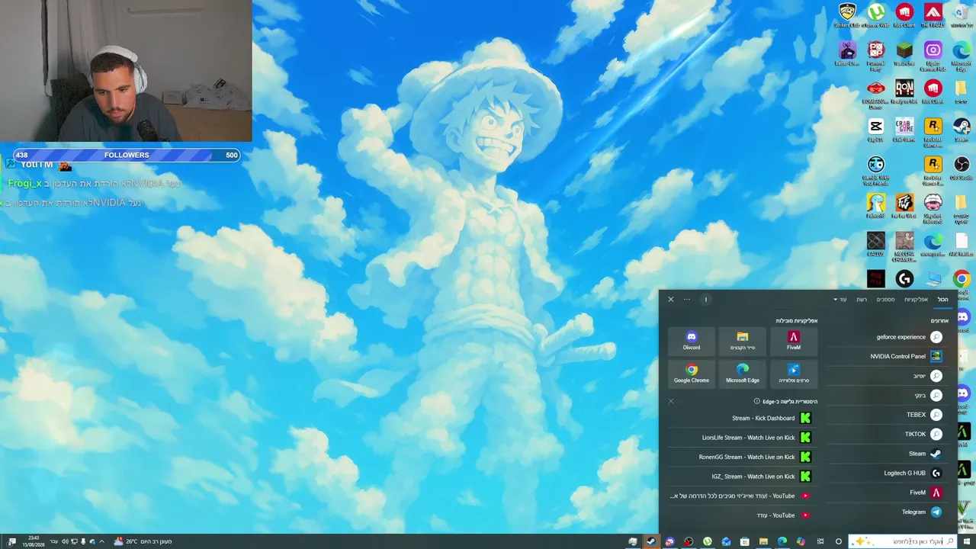Open Elgato Camera Hub desktop icon
This screenshot has width=976, height=549.
pos(933,55)
